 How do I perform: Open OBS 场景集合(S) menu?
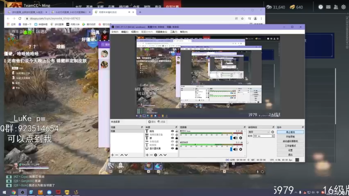click(x=161, y=32)
